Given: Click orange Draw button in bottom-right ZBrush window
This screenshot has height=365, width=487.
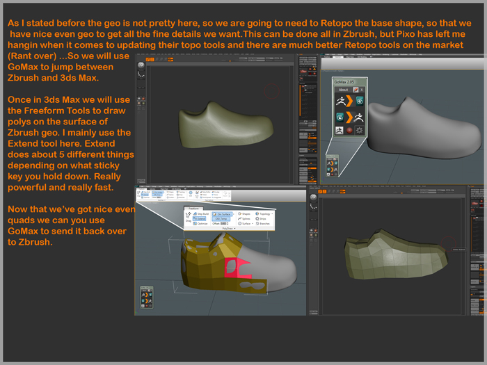Looking at the screenshot, I should [x=325, y=191].
